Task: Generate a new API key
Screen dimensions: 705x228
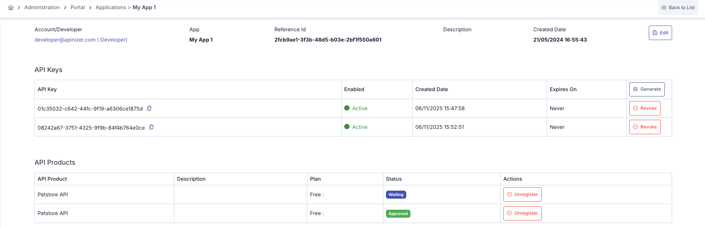Action: 646,89
